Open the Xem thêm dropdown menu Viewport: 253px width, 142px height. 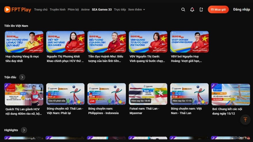(136, 9)
